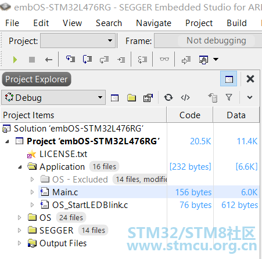
Task: Click the Set Next Statement arrow icon
Action: click(186, 60)
